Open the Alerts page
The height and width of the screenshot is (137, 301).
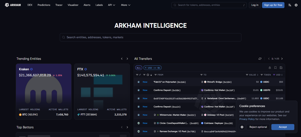(x=87, y=5)
